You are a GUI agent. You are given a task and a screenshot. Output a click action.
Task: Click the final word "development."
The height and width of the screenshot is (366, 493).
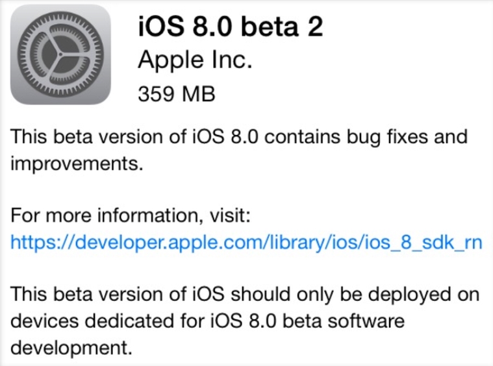coord(68,347)
